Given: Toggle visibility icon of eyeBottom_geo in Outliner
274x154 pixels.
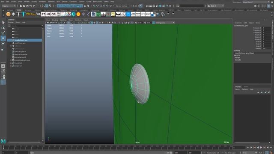Looking at the screenshot, I should (x=13, y=40).
